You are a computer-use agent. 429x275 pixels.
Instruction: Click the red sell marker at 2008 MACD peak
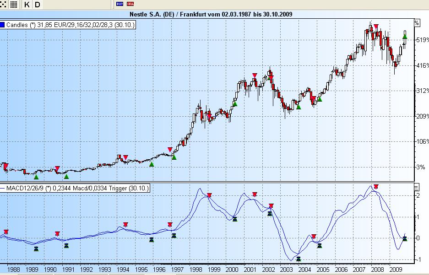click(x=376, y=187)
